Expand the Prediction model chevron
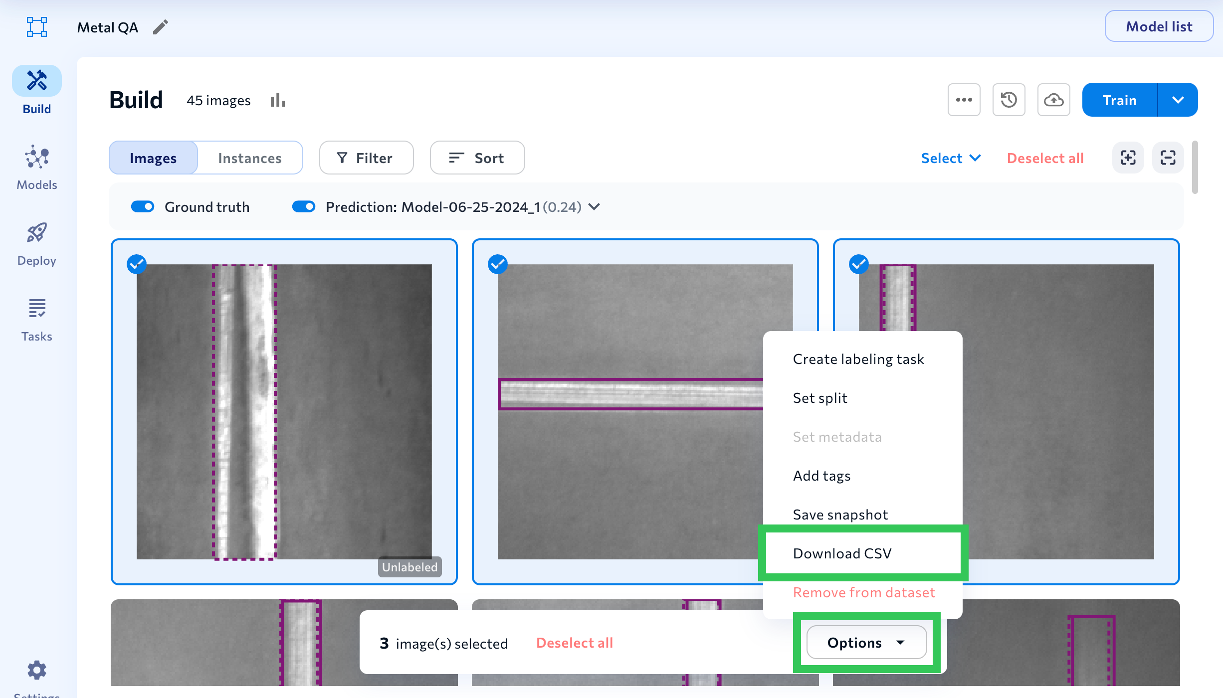Viewport: 1223px width, 698px height. (594, 206)
